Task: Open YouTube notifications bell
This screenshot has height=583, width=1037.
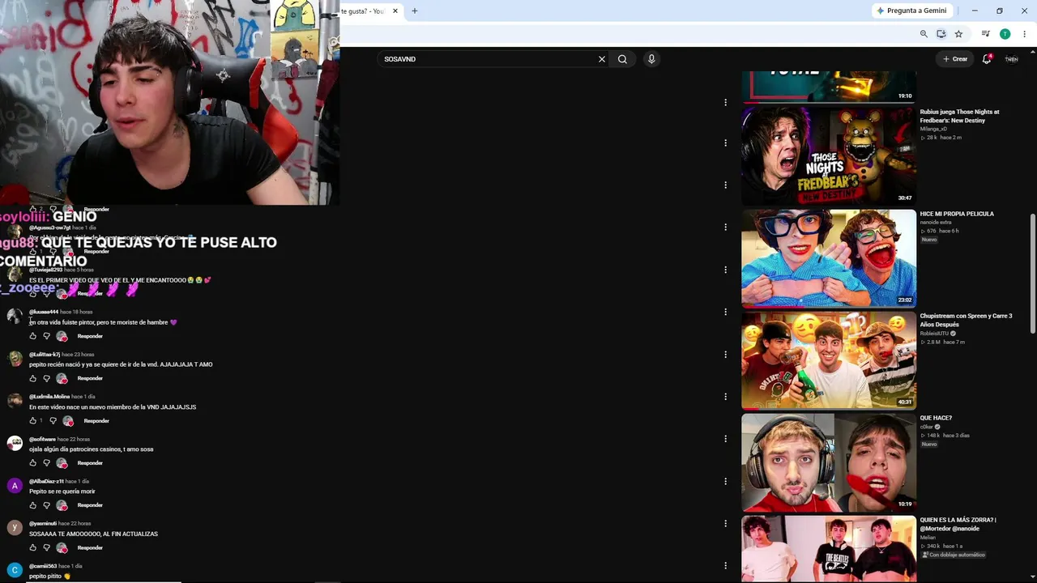Action: point(987,59)
